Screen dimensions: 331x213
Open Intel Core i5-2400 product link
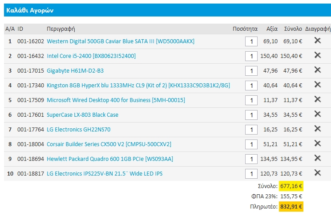91,56
